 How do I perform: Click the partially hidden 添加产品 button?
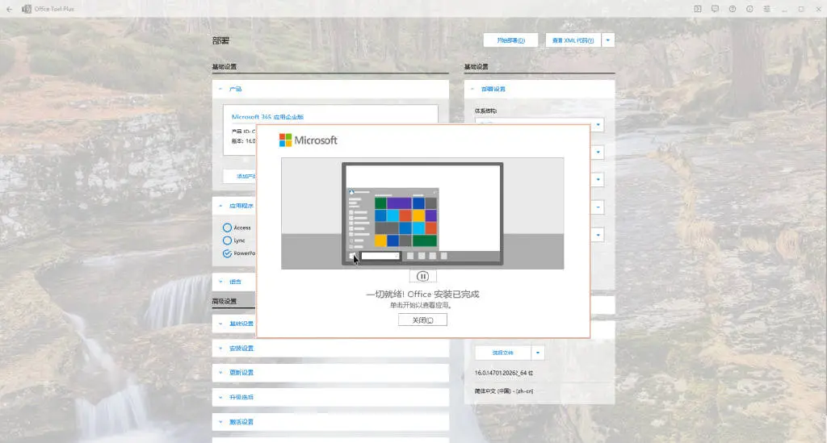240,176
